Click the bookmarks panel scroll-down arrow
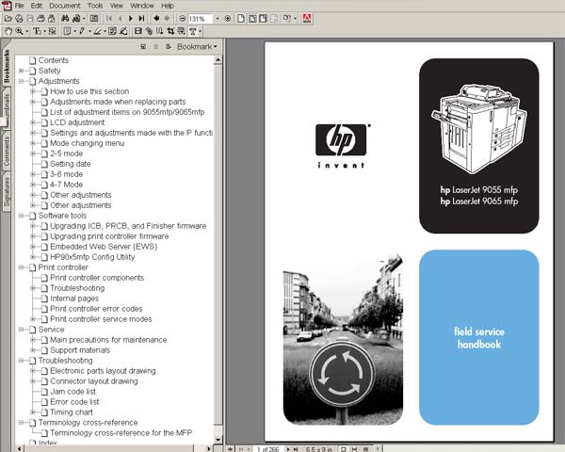565x452 pixels. pos(218,440)
